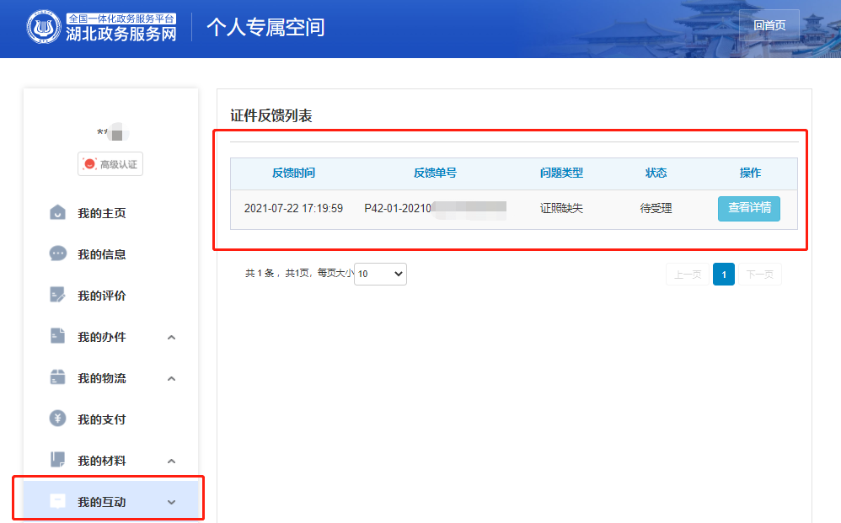The width and height of the screenshot is (841, 523).
Task: Click the 我的支付 yen coin icon
Action: (58, 419)
